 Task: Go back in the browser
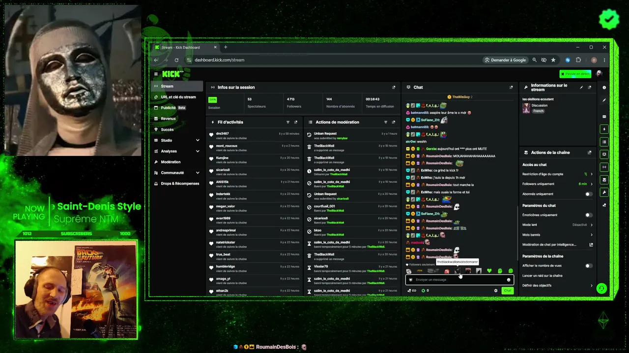coord(156,60)
